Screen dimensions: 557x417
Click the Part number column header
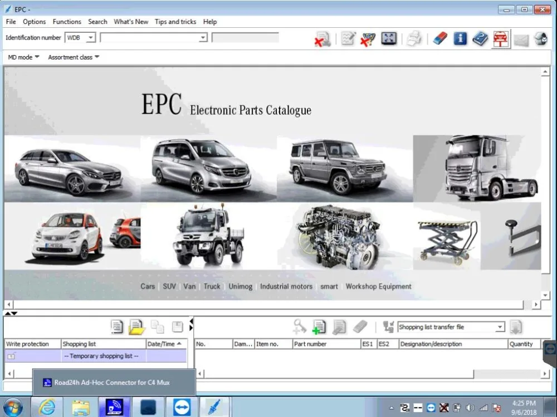(326, 344)
